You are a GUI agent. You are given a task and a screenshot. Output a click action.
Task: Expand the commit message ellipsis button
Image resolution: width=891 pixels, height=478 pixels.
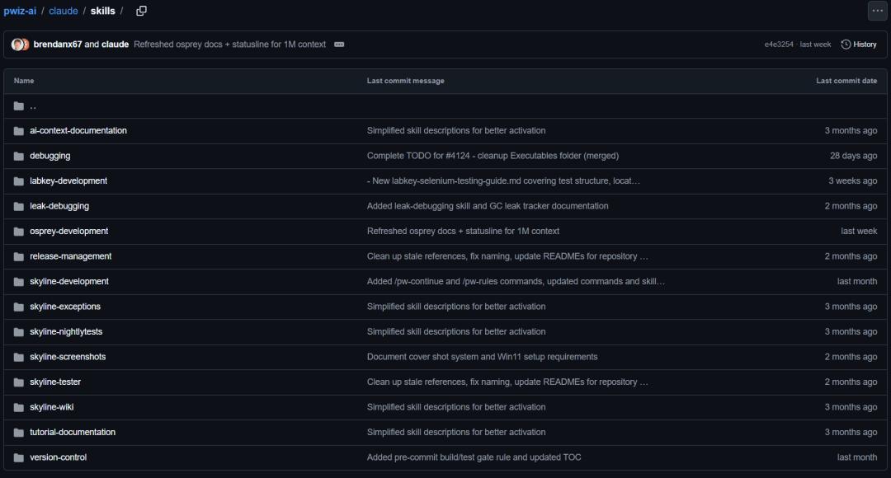pyautogui.click(x=339, y=45)
